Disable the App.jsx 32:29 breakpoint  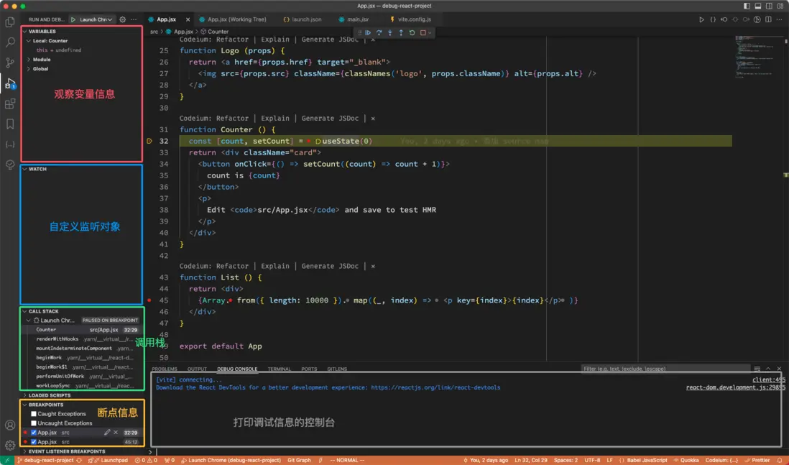[34, 433]
